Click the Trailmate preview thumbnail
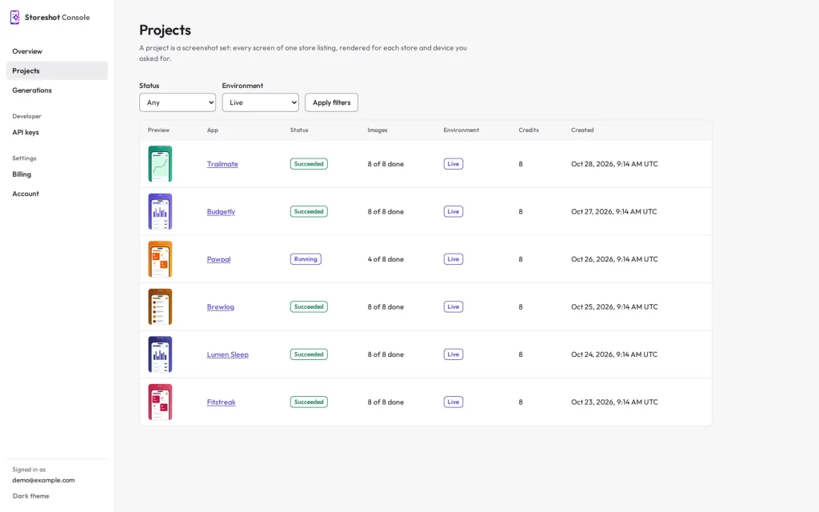Image resolution: width=819 pixels, height=512 pixels. pyautogui.click(x=160, y=164)
